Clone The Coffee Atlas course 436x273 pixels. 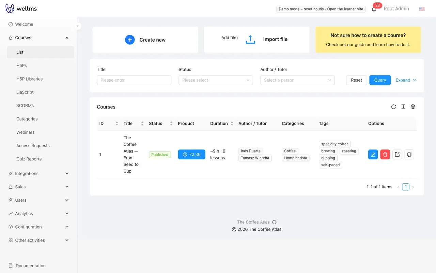(409, 155)
